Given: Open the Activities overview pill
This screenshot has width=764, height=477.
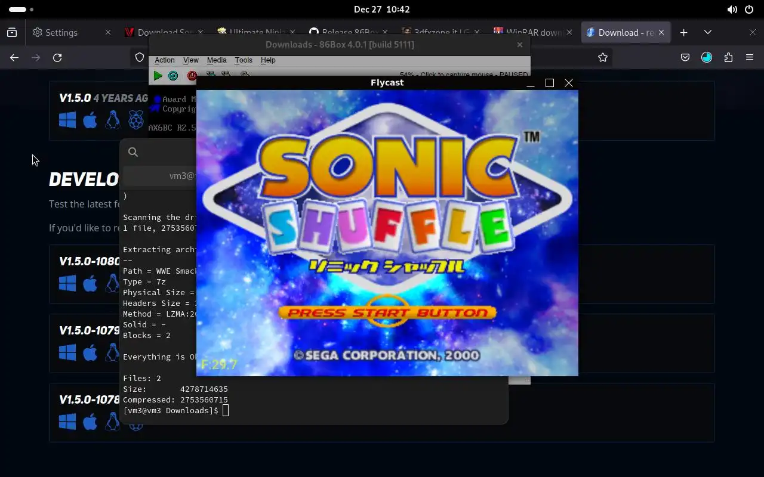Looking at the screenshot, I should (21, 10).
